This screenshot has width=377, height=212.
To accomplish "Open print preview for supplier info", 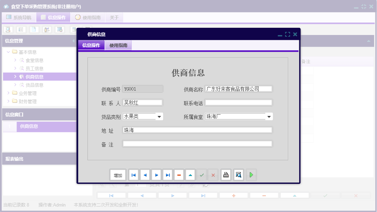I will coord(238,175).
